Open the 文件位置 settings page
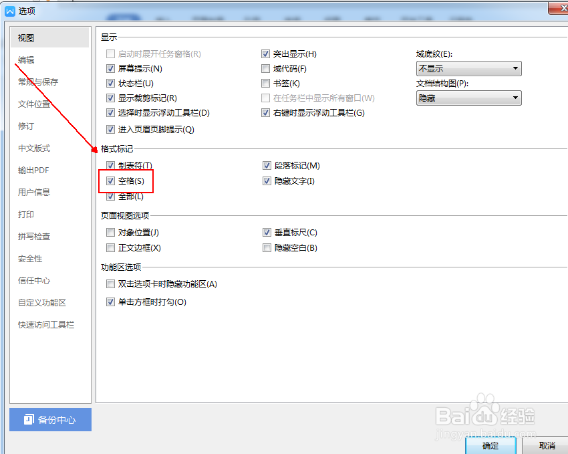The width and height of the screenshot is (568, 454). point(34,104)
